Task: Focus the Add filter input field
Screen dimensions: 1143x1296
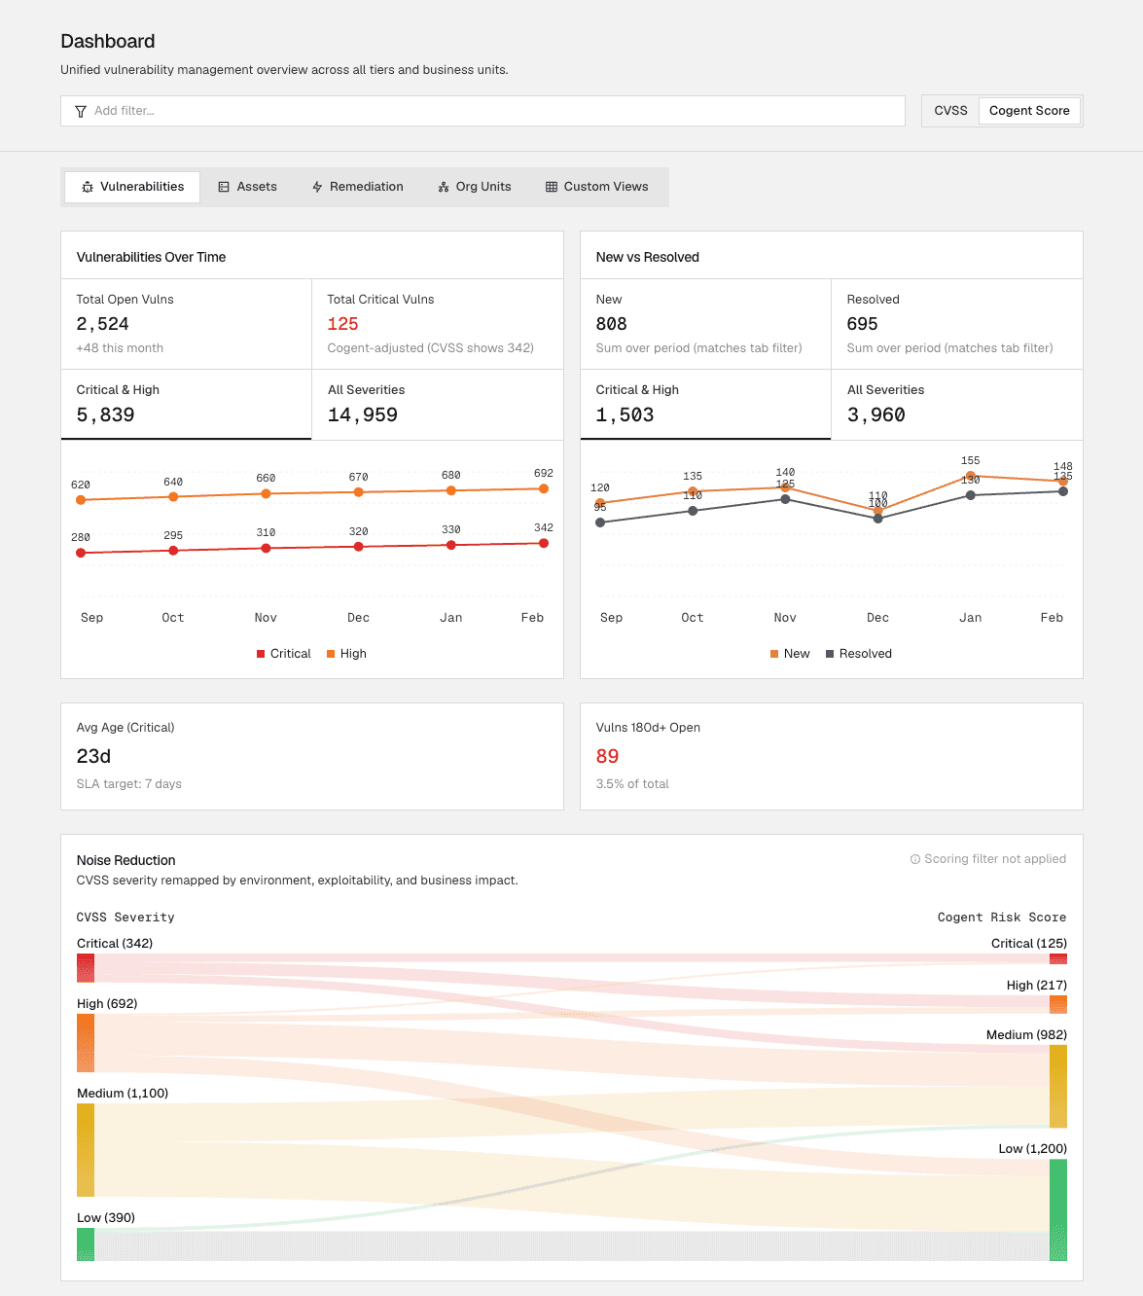Action: pyautogui.click(x=482, y=111)
